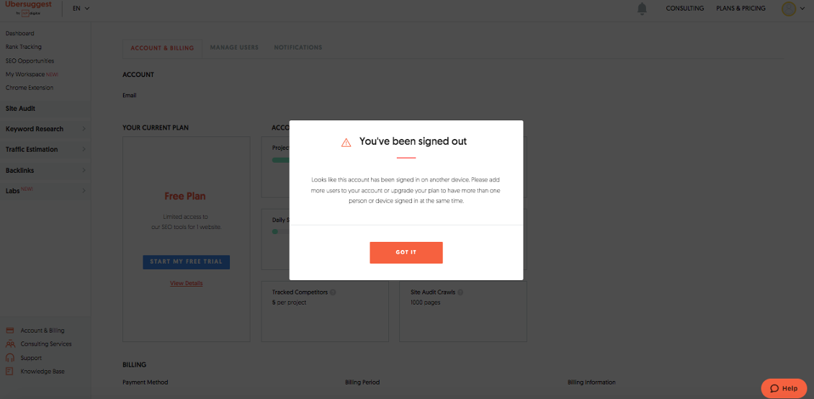Click the user avatar icon
814x399 pixels.
point(789,9)
